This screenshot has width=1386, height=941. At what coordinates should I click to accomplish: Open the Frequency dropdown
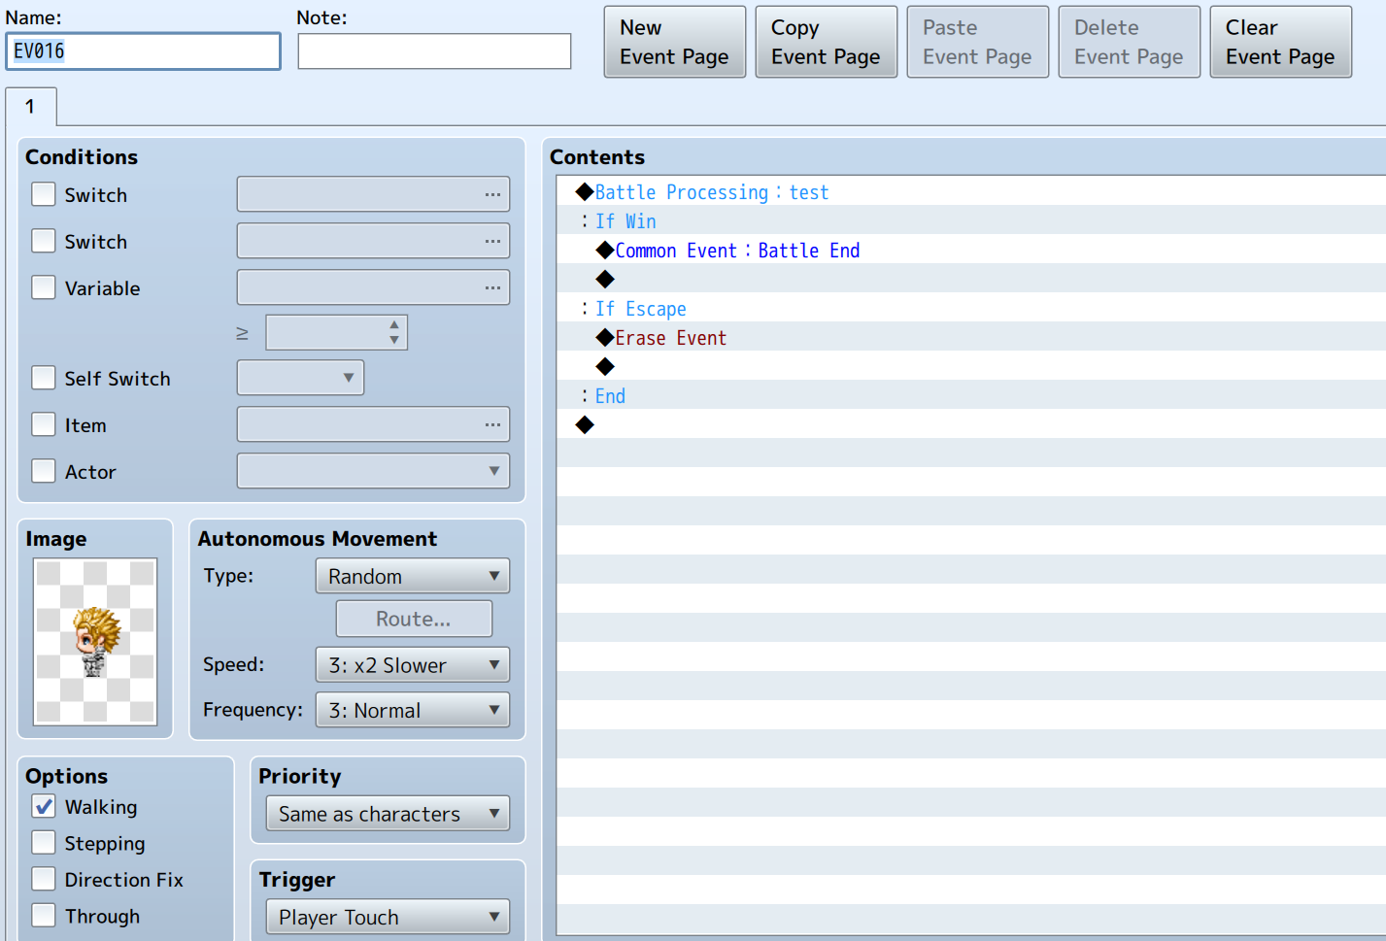click(x=413, y=710)
